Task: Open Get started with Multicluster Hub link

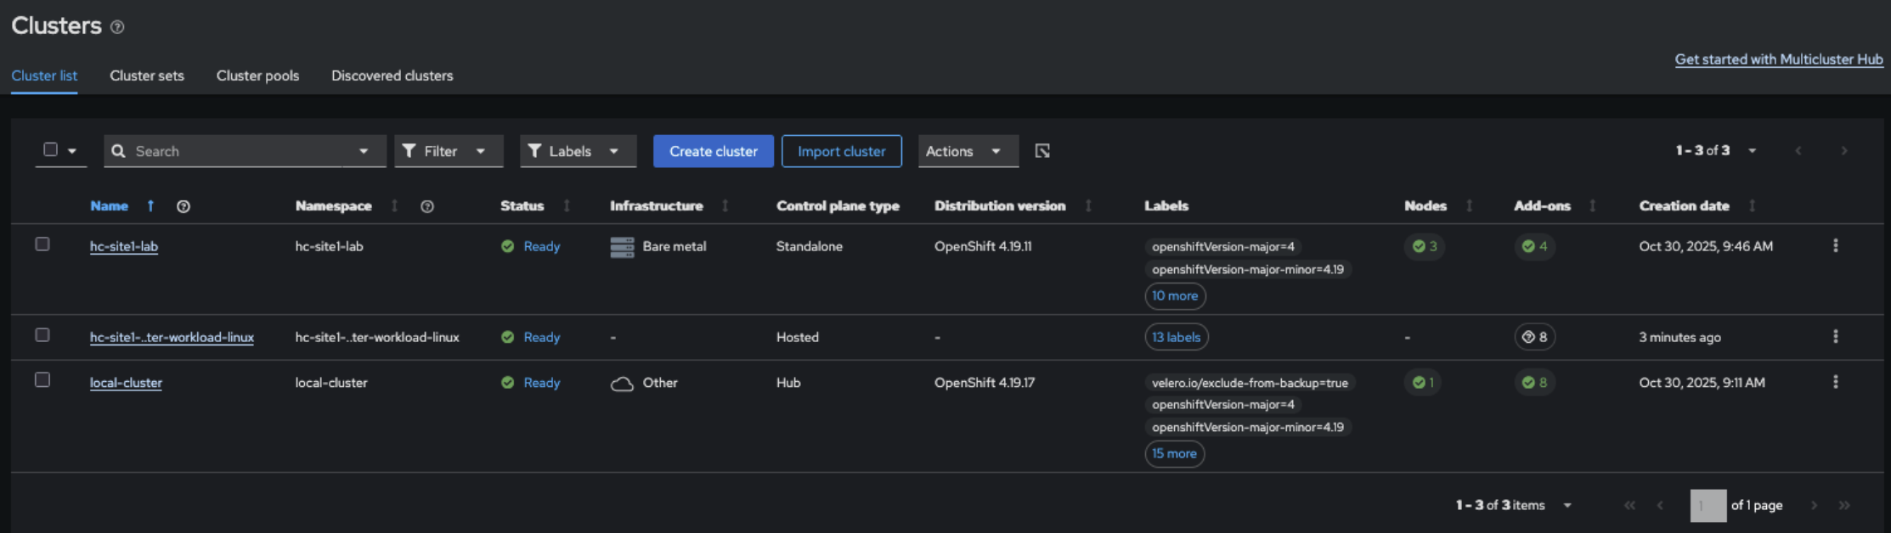Action: pyautogui.click(x=1778, y=59)
